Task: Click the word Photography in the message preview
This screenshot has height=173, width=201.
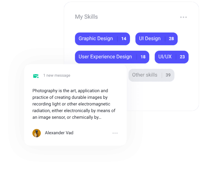Action: 44,91
